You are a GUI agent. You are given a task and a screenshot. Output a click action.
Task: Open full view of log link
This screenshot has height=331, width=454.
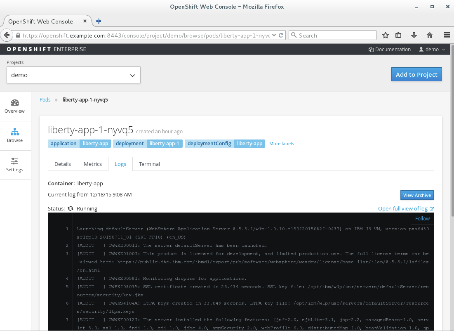[x=406, y=209]
